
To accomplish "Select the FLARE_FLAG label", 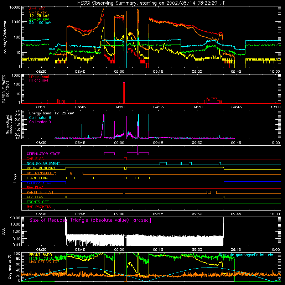I will [x=37, y=178].
